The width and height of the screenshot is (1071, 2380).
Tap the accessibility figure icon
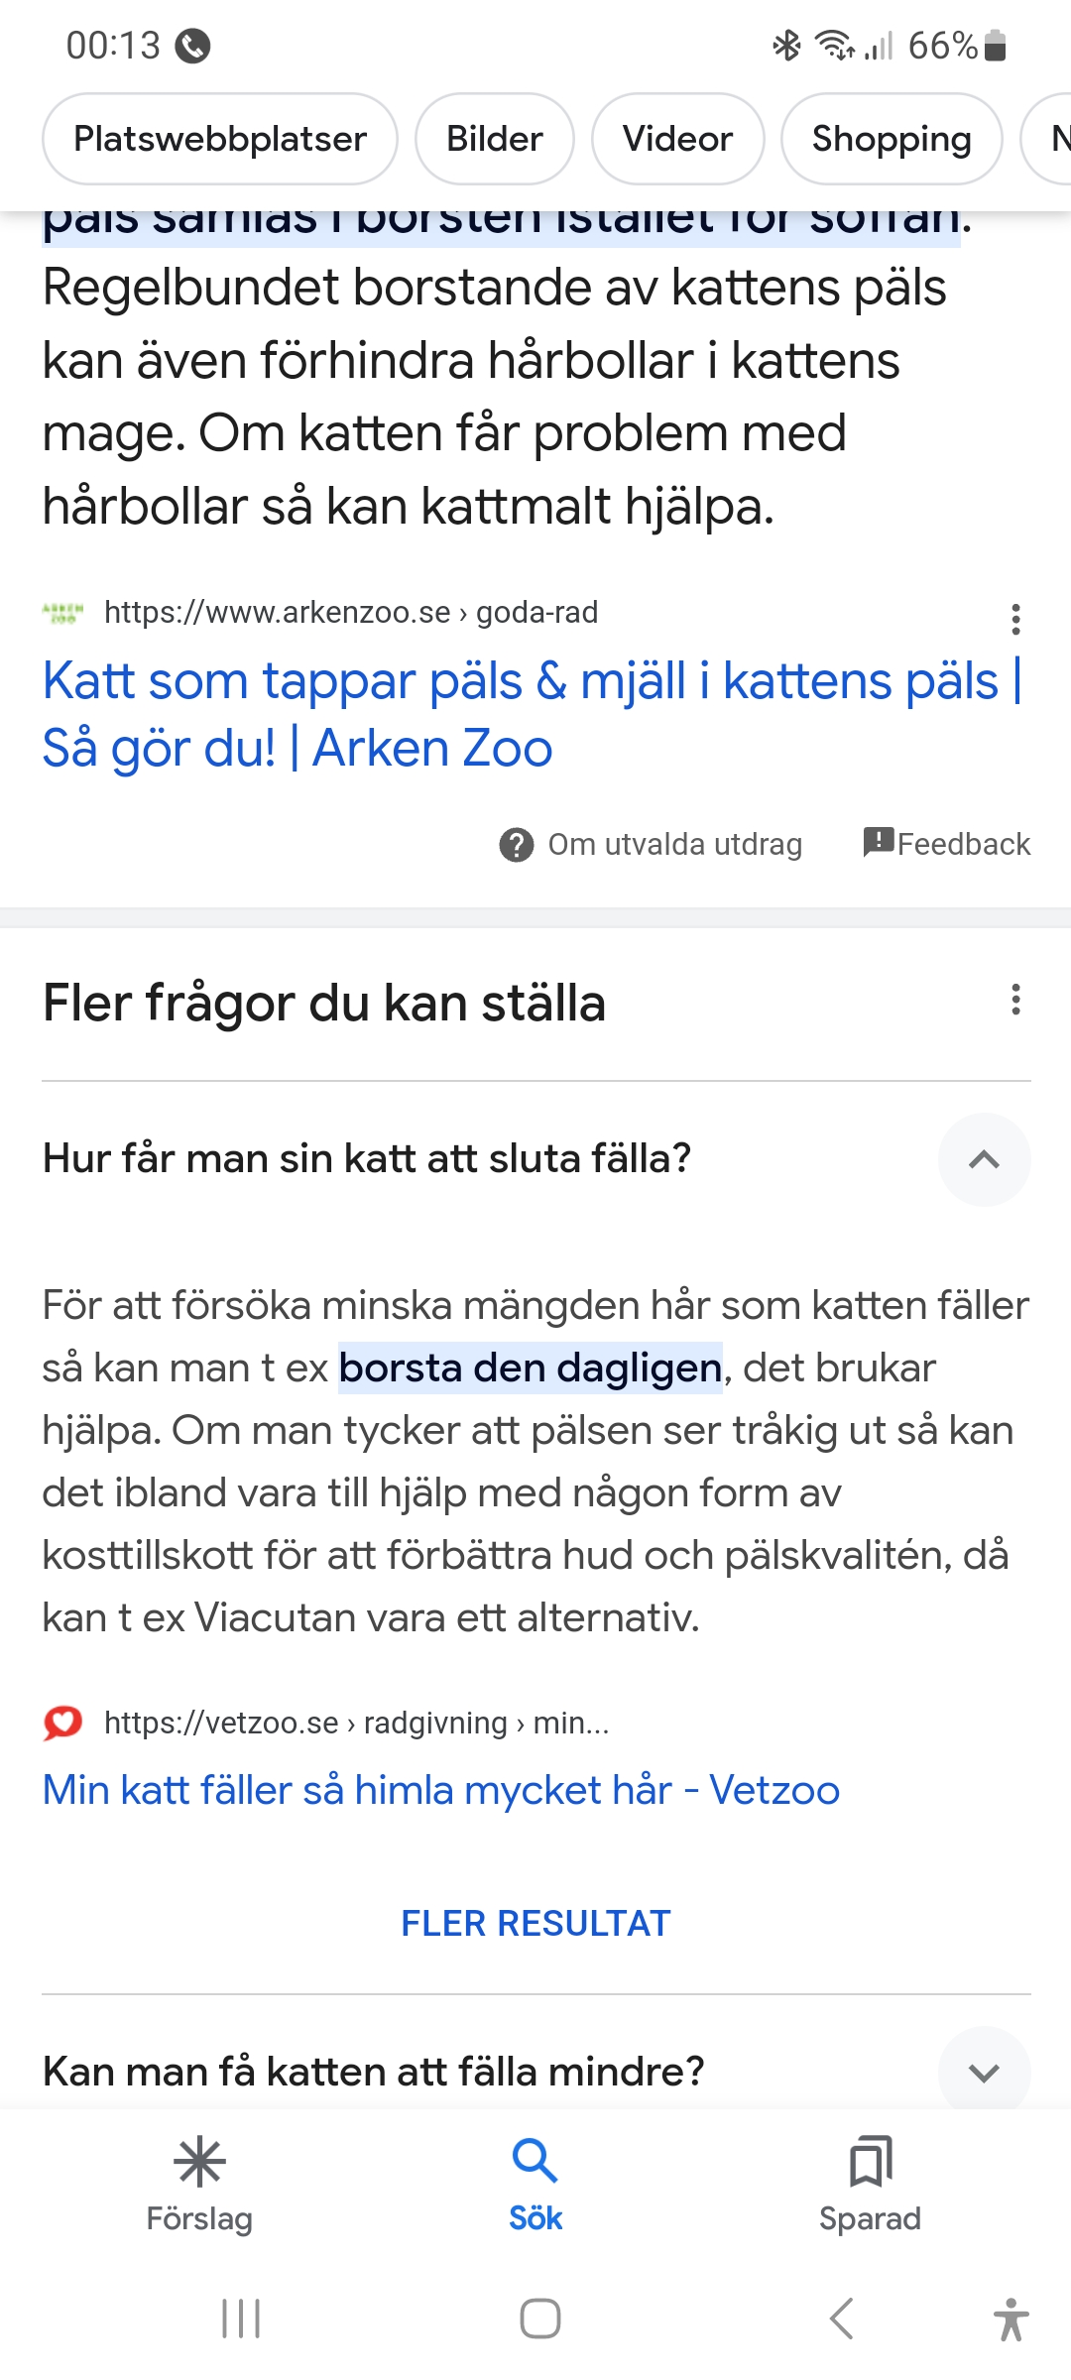[1011, 2319]
